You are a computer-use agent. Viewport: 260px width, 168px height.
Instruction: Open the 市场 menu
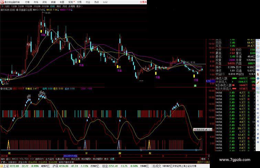click(36, 2)
